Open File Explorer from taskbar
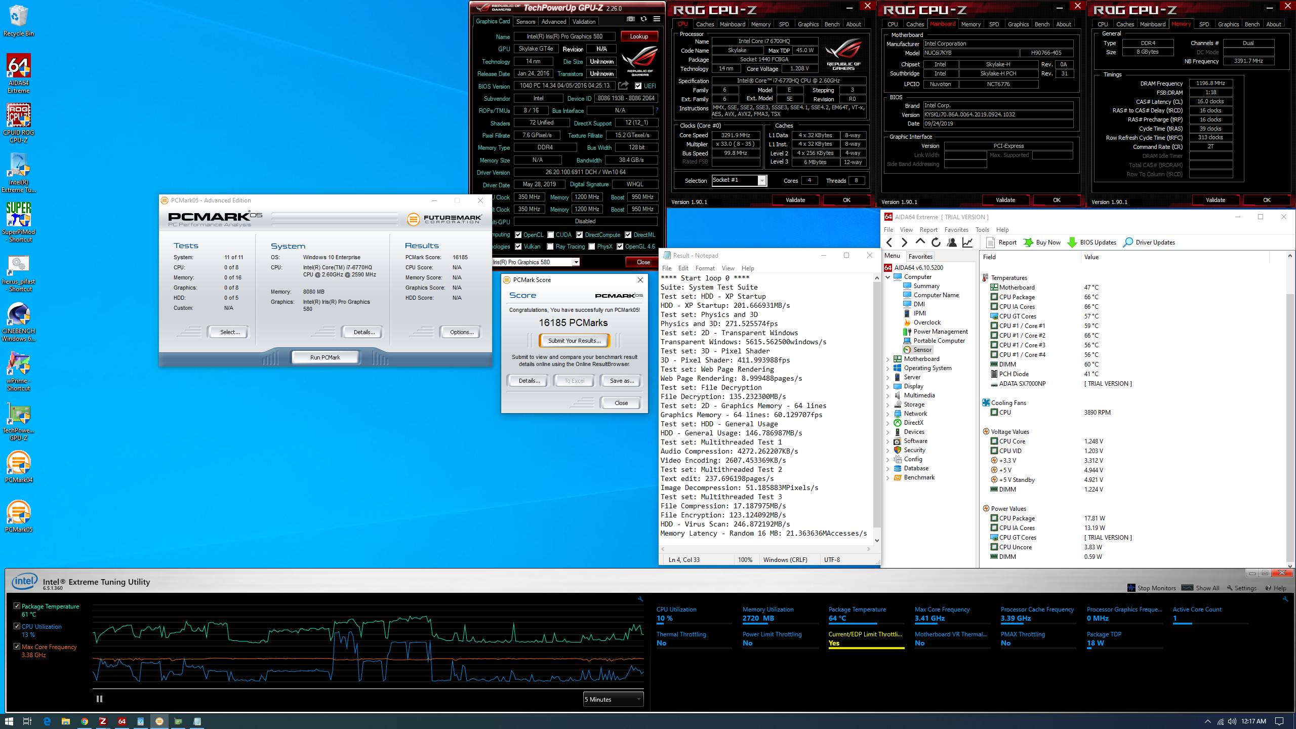The height and width of the screenshot is (729, 1296). pyautogui.click(x=66, y=721)
